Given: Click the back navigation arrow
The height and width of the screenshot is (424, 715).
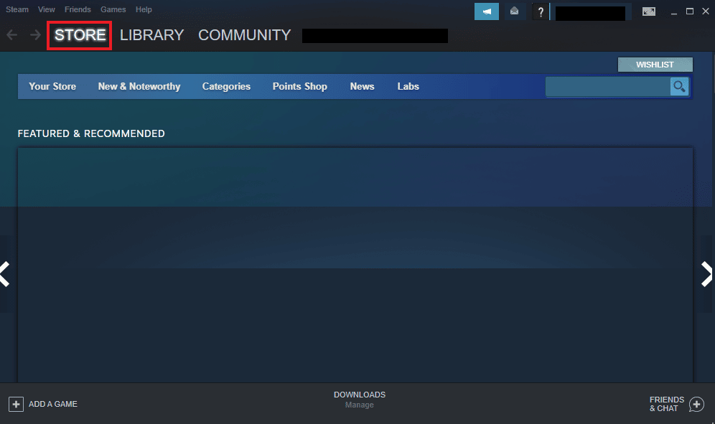Looking at the screenshot, I should (x=11, y=34).
